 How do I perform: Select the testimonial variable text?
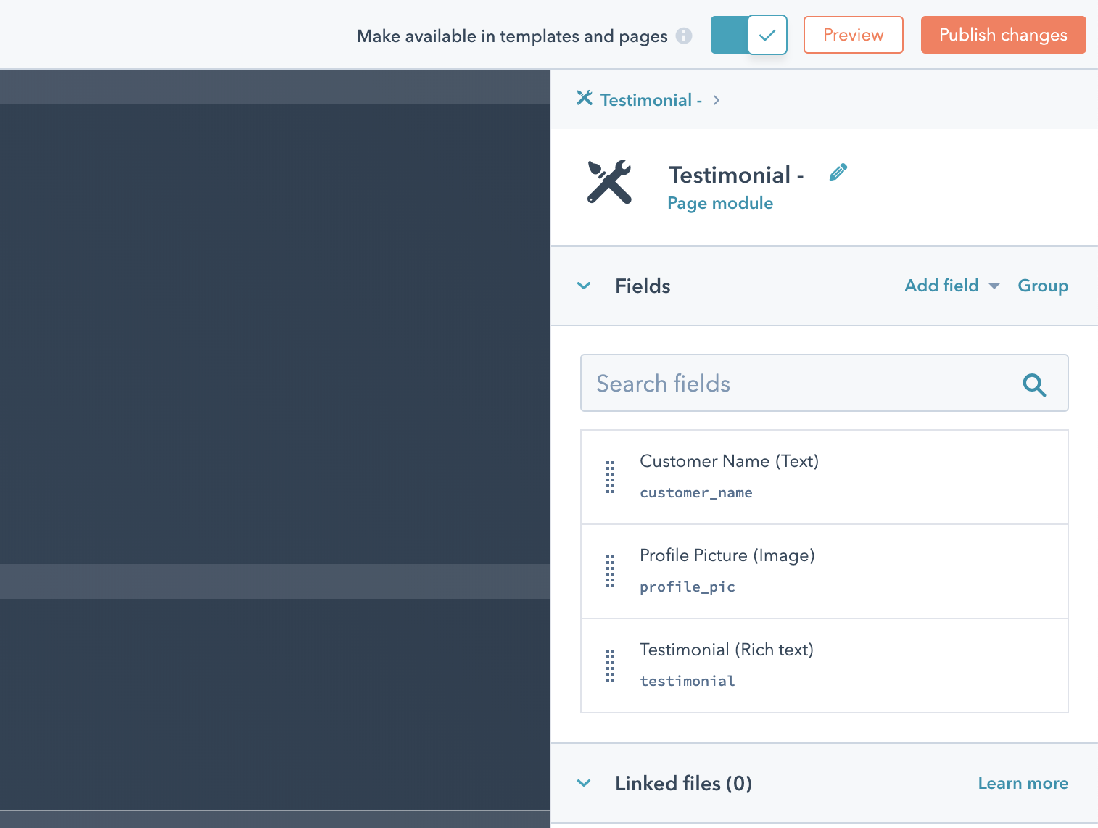coord(688,682)
